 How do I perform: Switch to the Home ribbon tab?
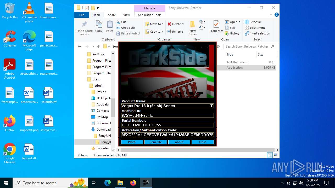97,15
